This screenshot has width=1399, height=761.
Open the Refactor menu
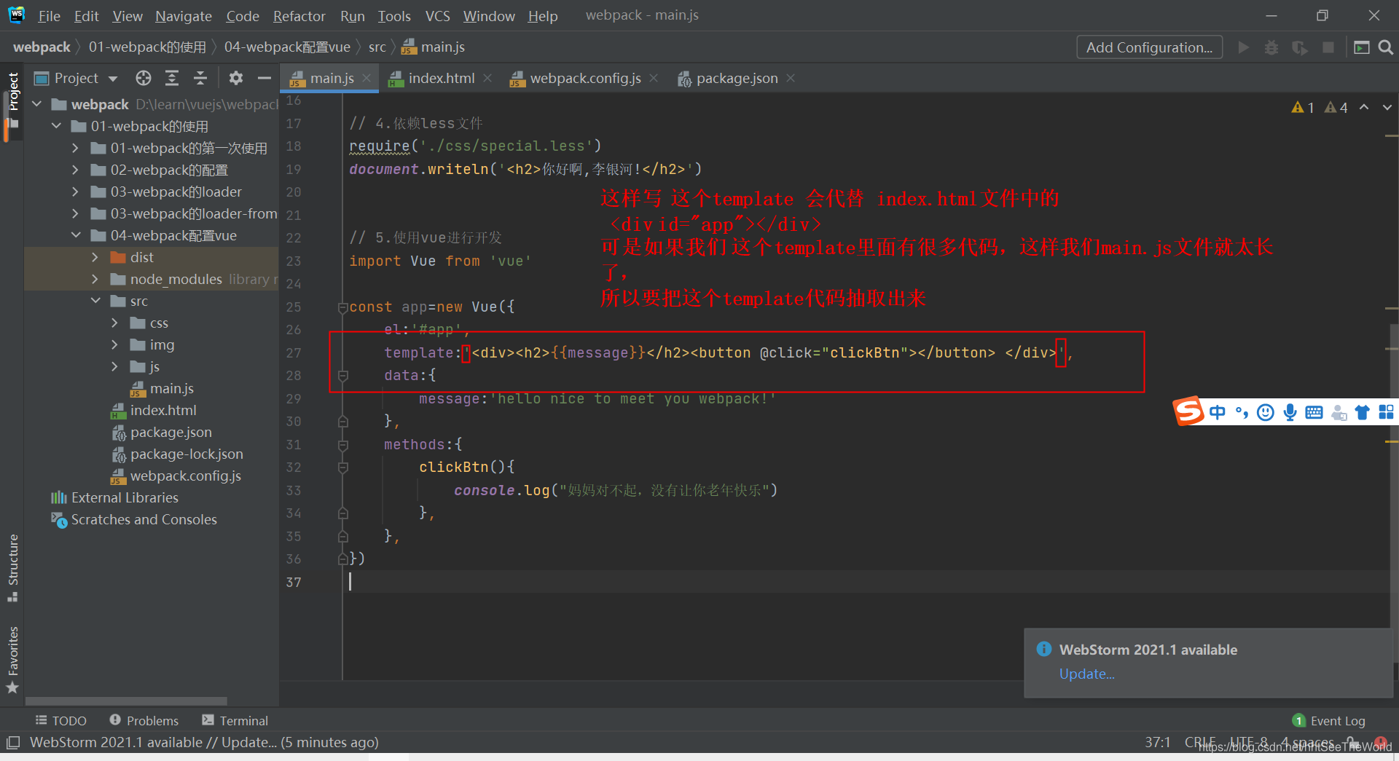299,16
